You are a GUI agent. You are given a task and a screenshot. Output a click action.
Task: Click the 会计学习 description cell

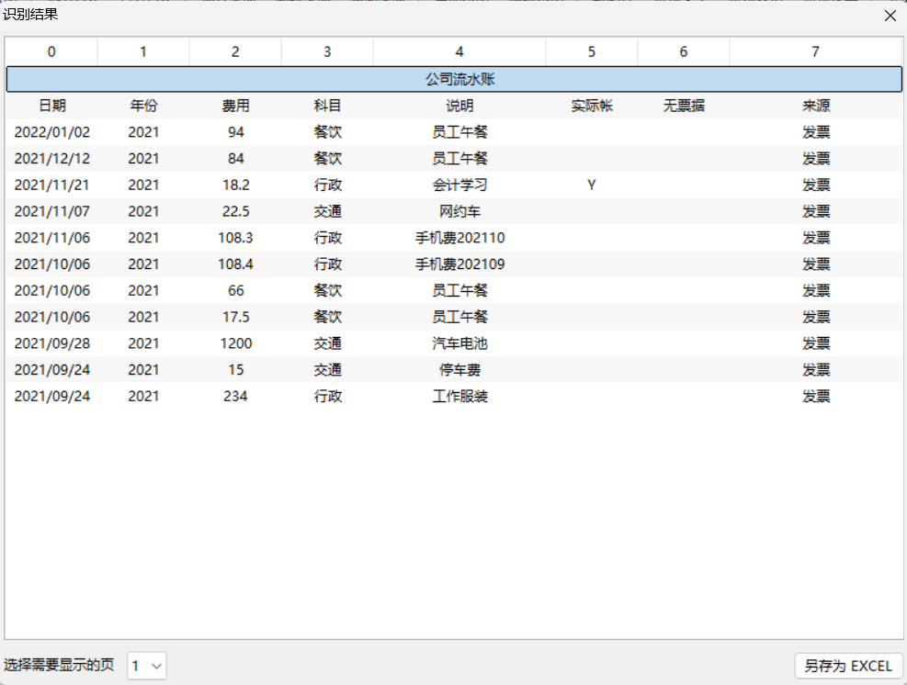click(x=459, y=185)
